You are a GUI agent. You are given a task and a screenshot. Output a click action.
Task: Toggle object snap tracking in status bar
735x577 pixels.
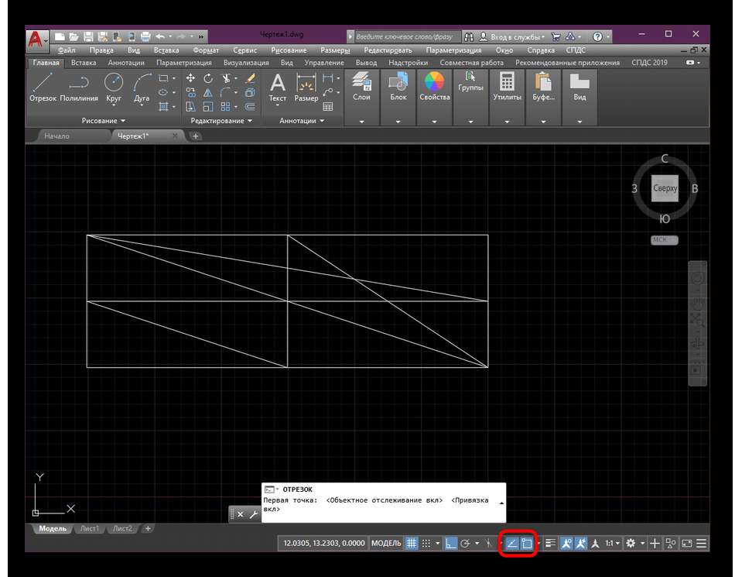click(512, 544)
